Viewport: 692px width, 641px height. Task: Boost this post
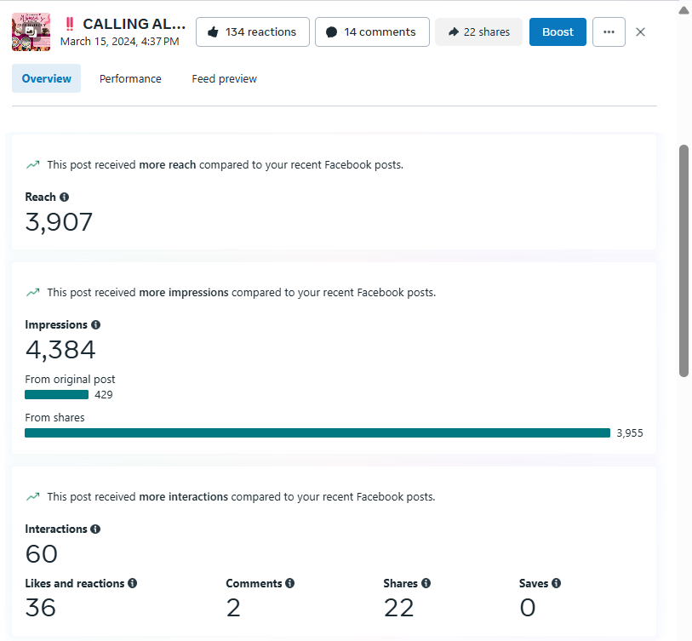point(558,32)
